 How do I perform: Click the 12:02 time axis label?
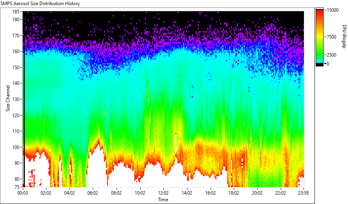(163, 193)
